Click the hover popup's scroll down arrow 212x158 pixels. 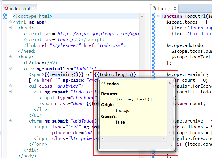tap(169, 132)
